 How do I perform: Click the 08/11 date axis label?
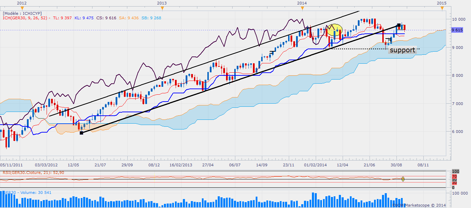click(x=423, y=165)
